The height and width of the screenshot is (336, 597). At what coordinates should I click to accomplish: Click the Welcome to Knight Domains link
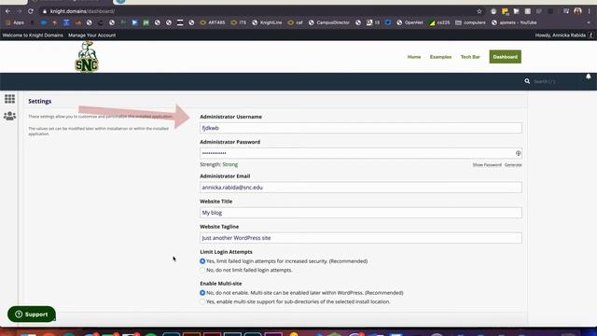[x=33, y=35]
